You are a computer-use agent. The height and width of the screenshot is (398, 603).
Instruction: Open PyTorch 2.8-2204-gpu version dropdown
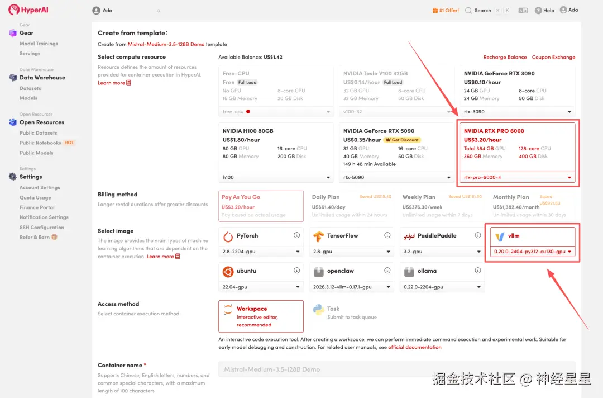pyautogui.click(x=261, y=252)
